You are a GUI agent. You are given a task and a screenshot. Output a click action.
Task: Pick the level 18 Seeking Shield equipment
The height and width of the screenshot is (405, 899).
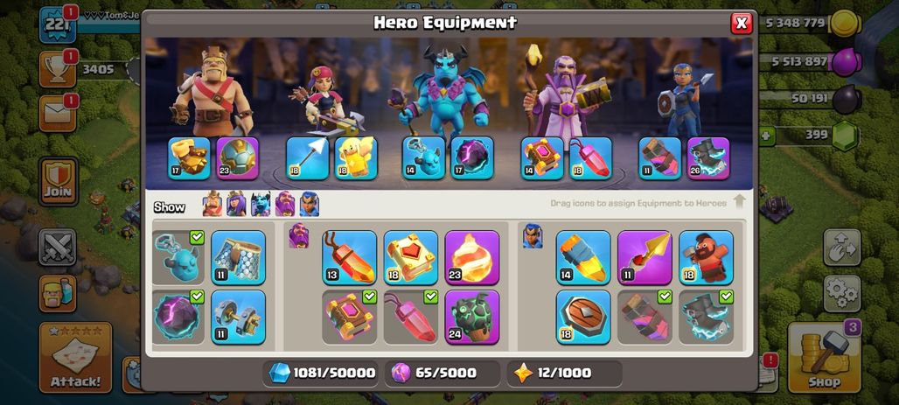(583, 318)
